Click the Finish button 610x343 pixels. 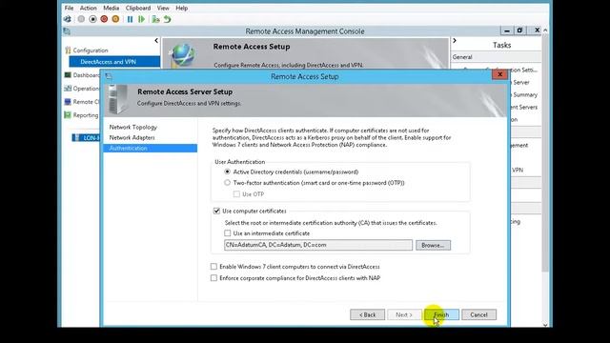(441, 314)
